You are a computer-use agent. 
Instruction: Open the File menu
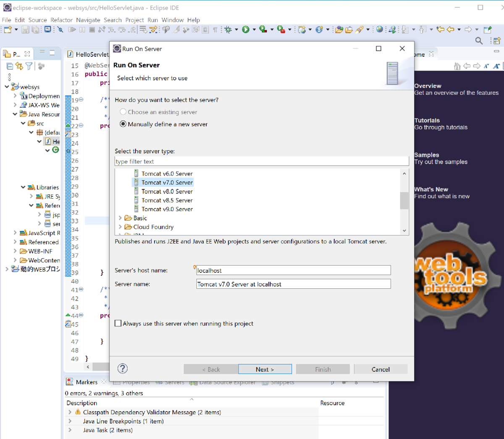tap(6, 20)
